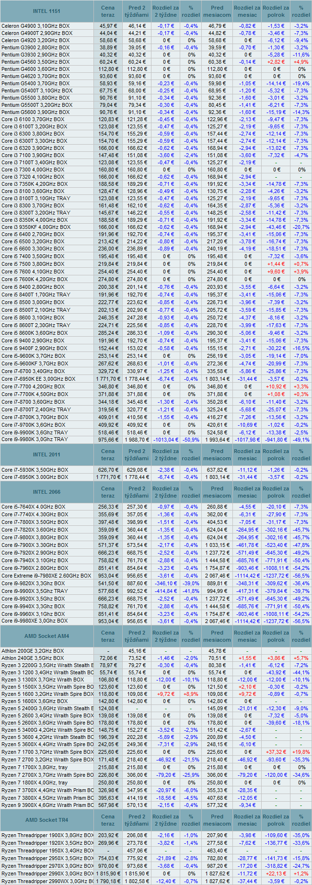Click the 1 988,70 € price two weeks ago
Image resolution: width=312 pixels, height=885 pixels.
(137, 439)
